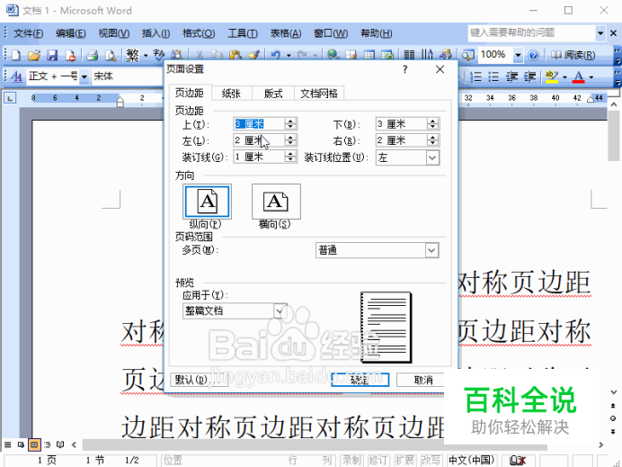Close the 页面设置 dialog
This screenshot has width=622, height=467.
coord(440,69)
